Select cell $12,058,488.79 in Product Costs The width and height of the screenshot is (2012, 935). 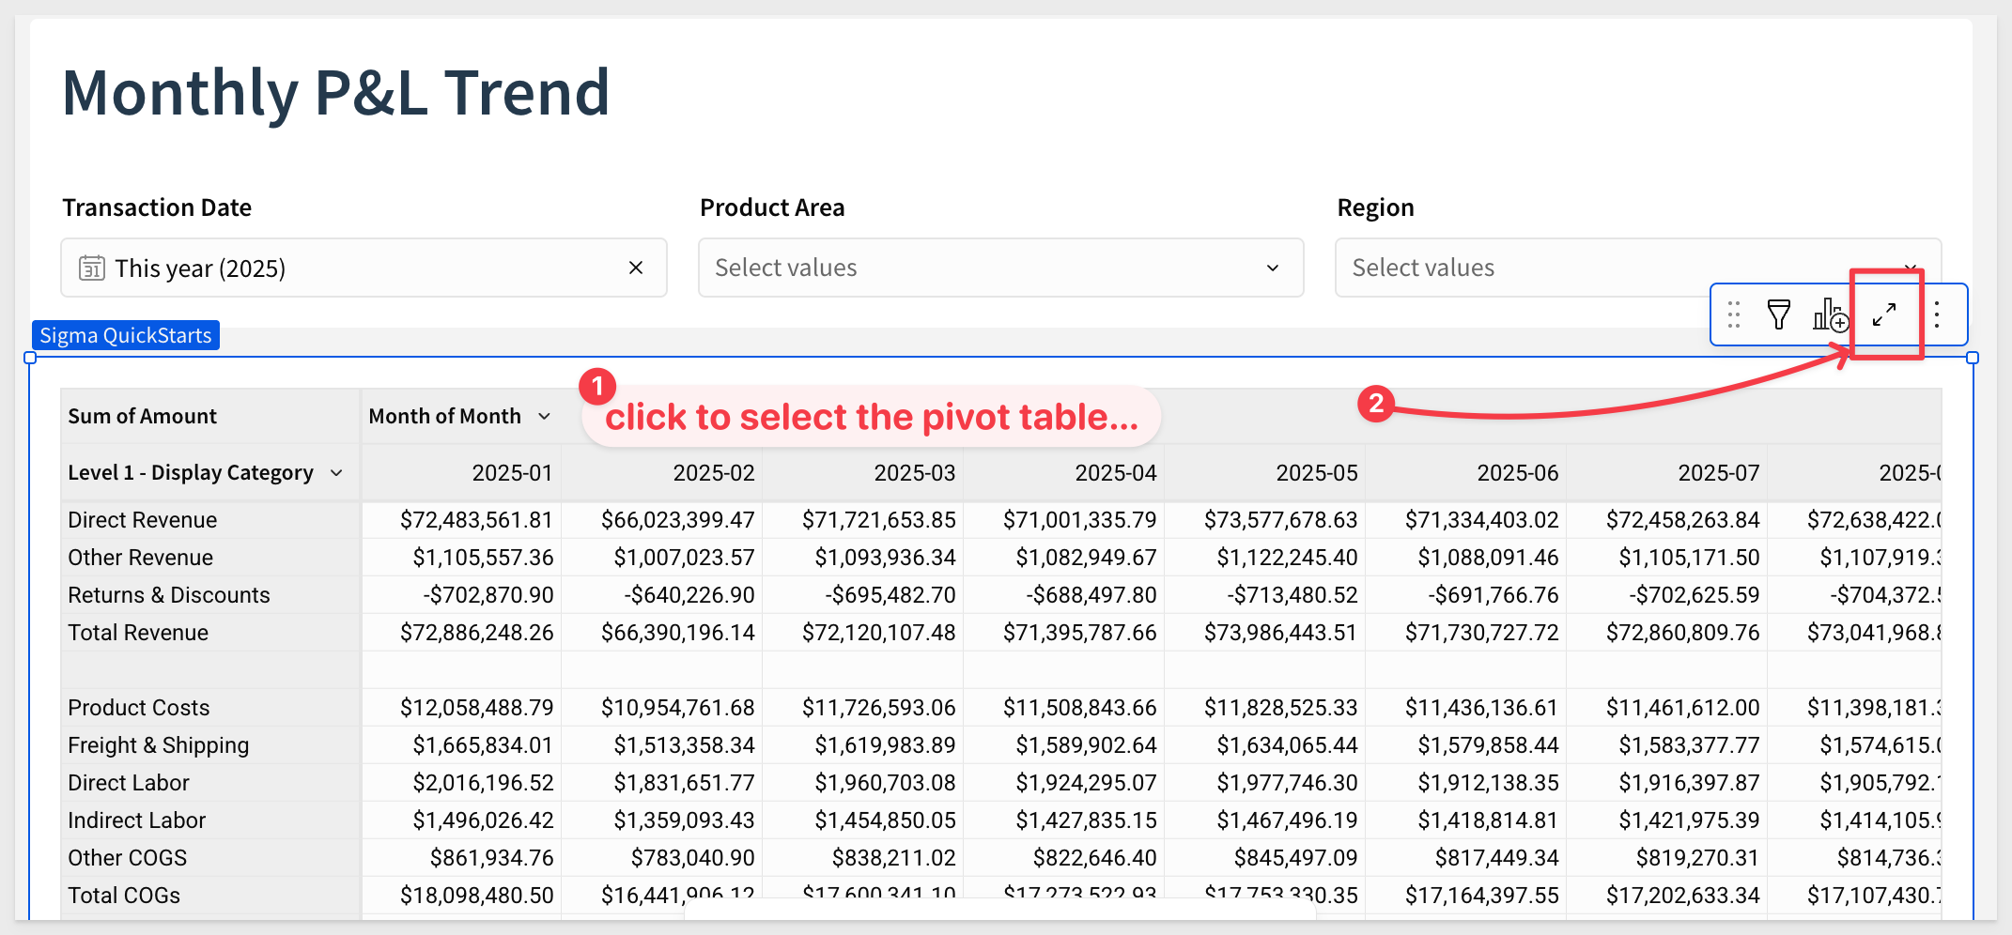pos(461,707)
